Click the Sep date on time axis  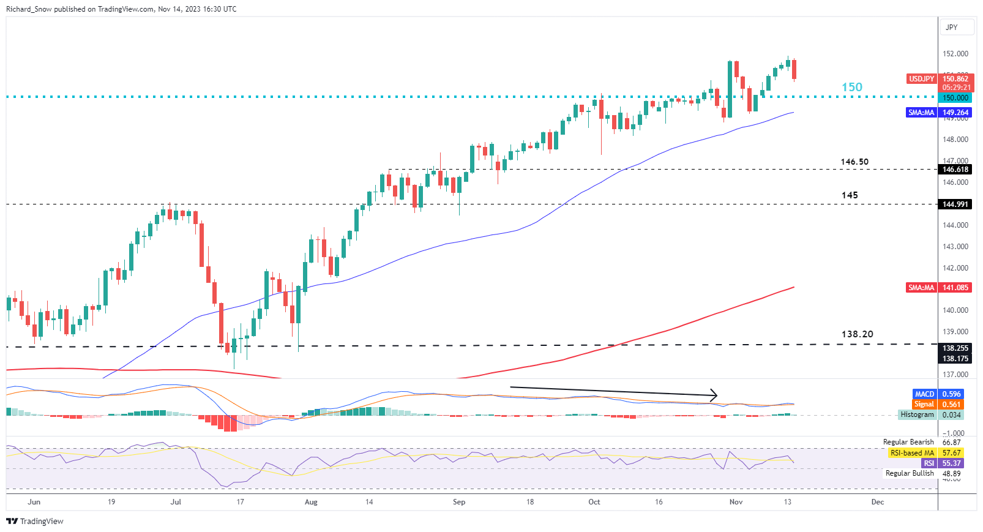(x=459, y=502)
